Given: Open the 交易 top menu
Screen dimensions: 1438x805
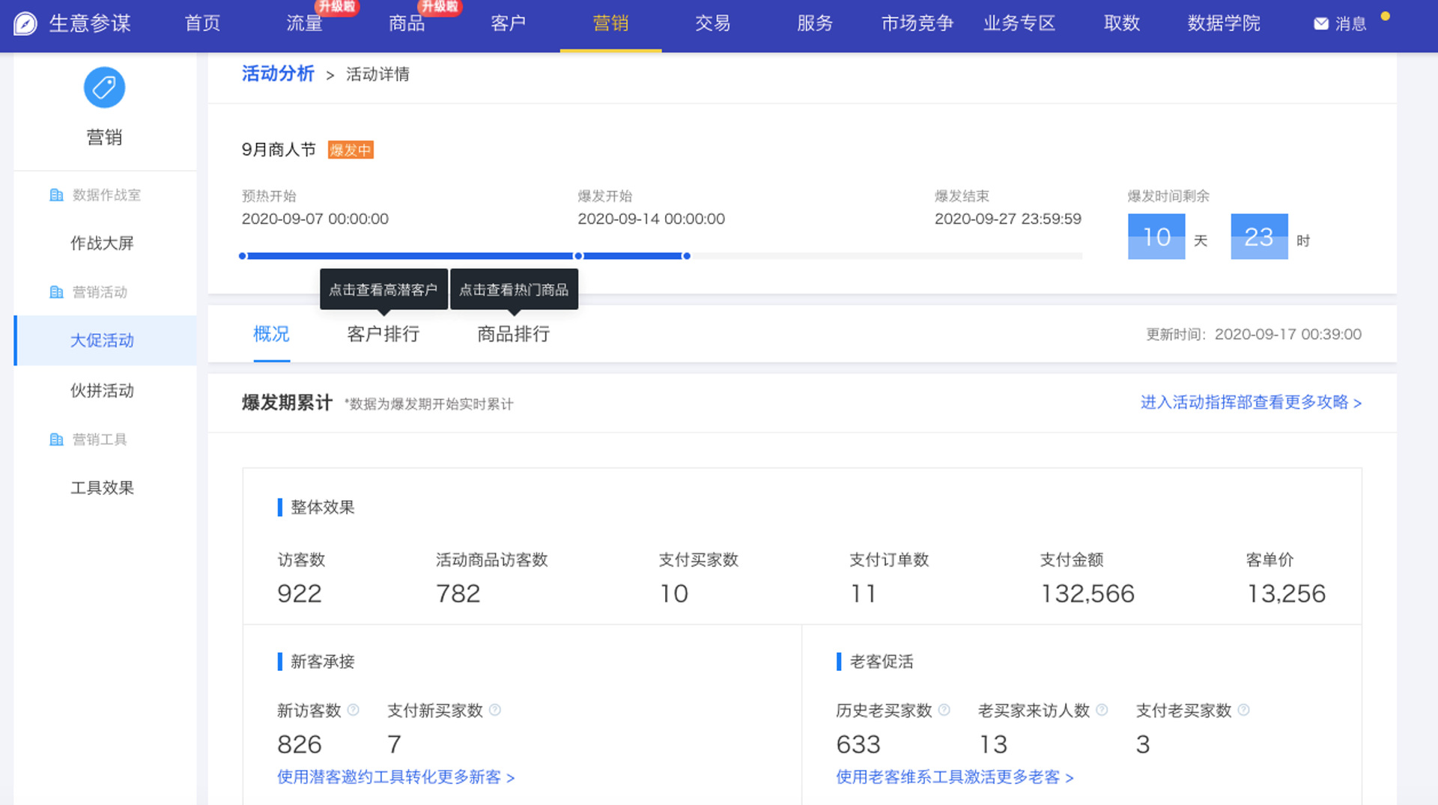Looking at the screenshot, I should [712, 24].
